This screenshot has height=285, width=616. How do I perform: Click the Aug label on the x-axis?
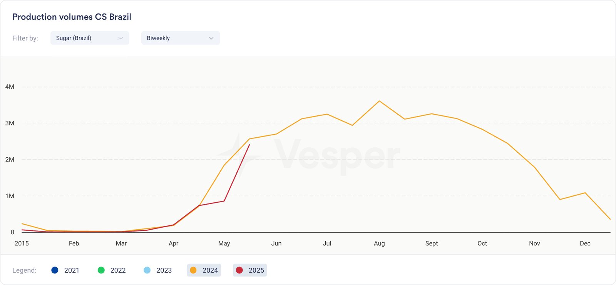(379, 243)
